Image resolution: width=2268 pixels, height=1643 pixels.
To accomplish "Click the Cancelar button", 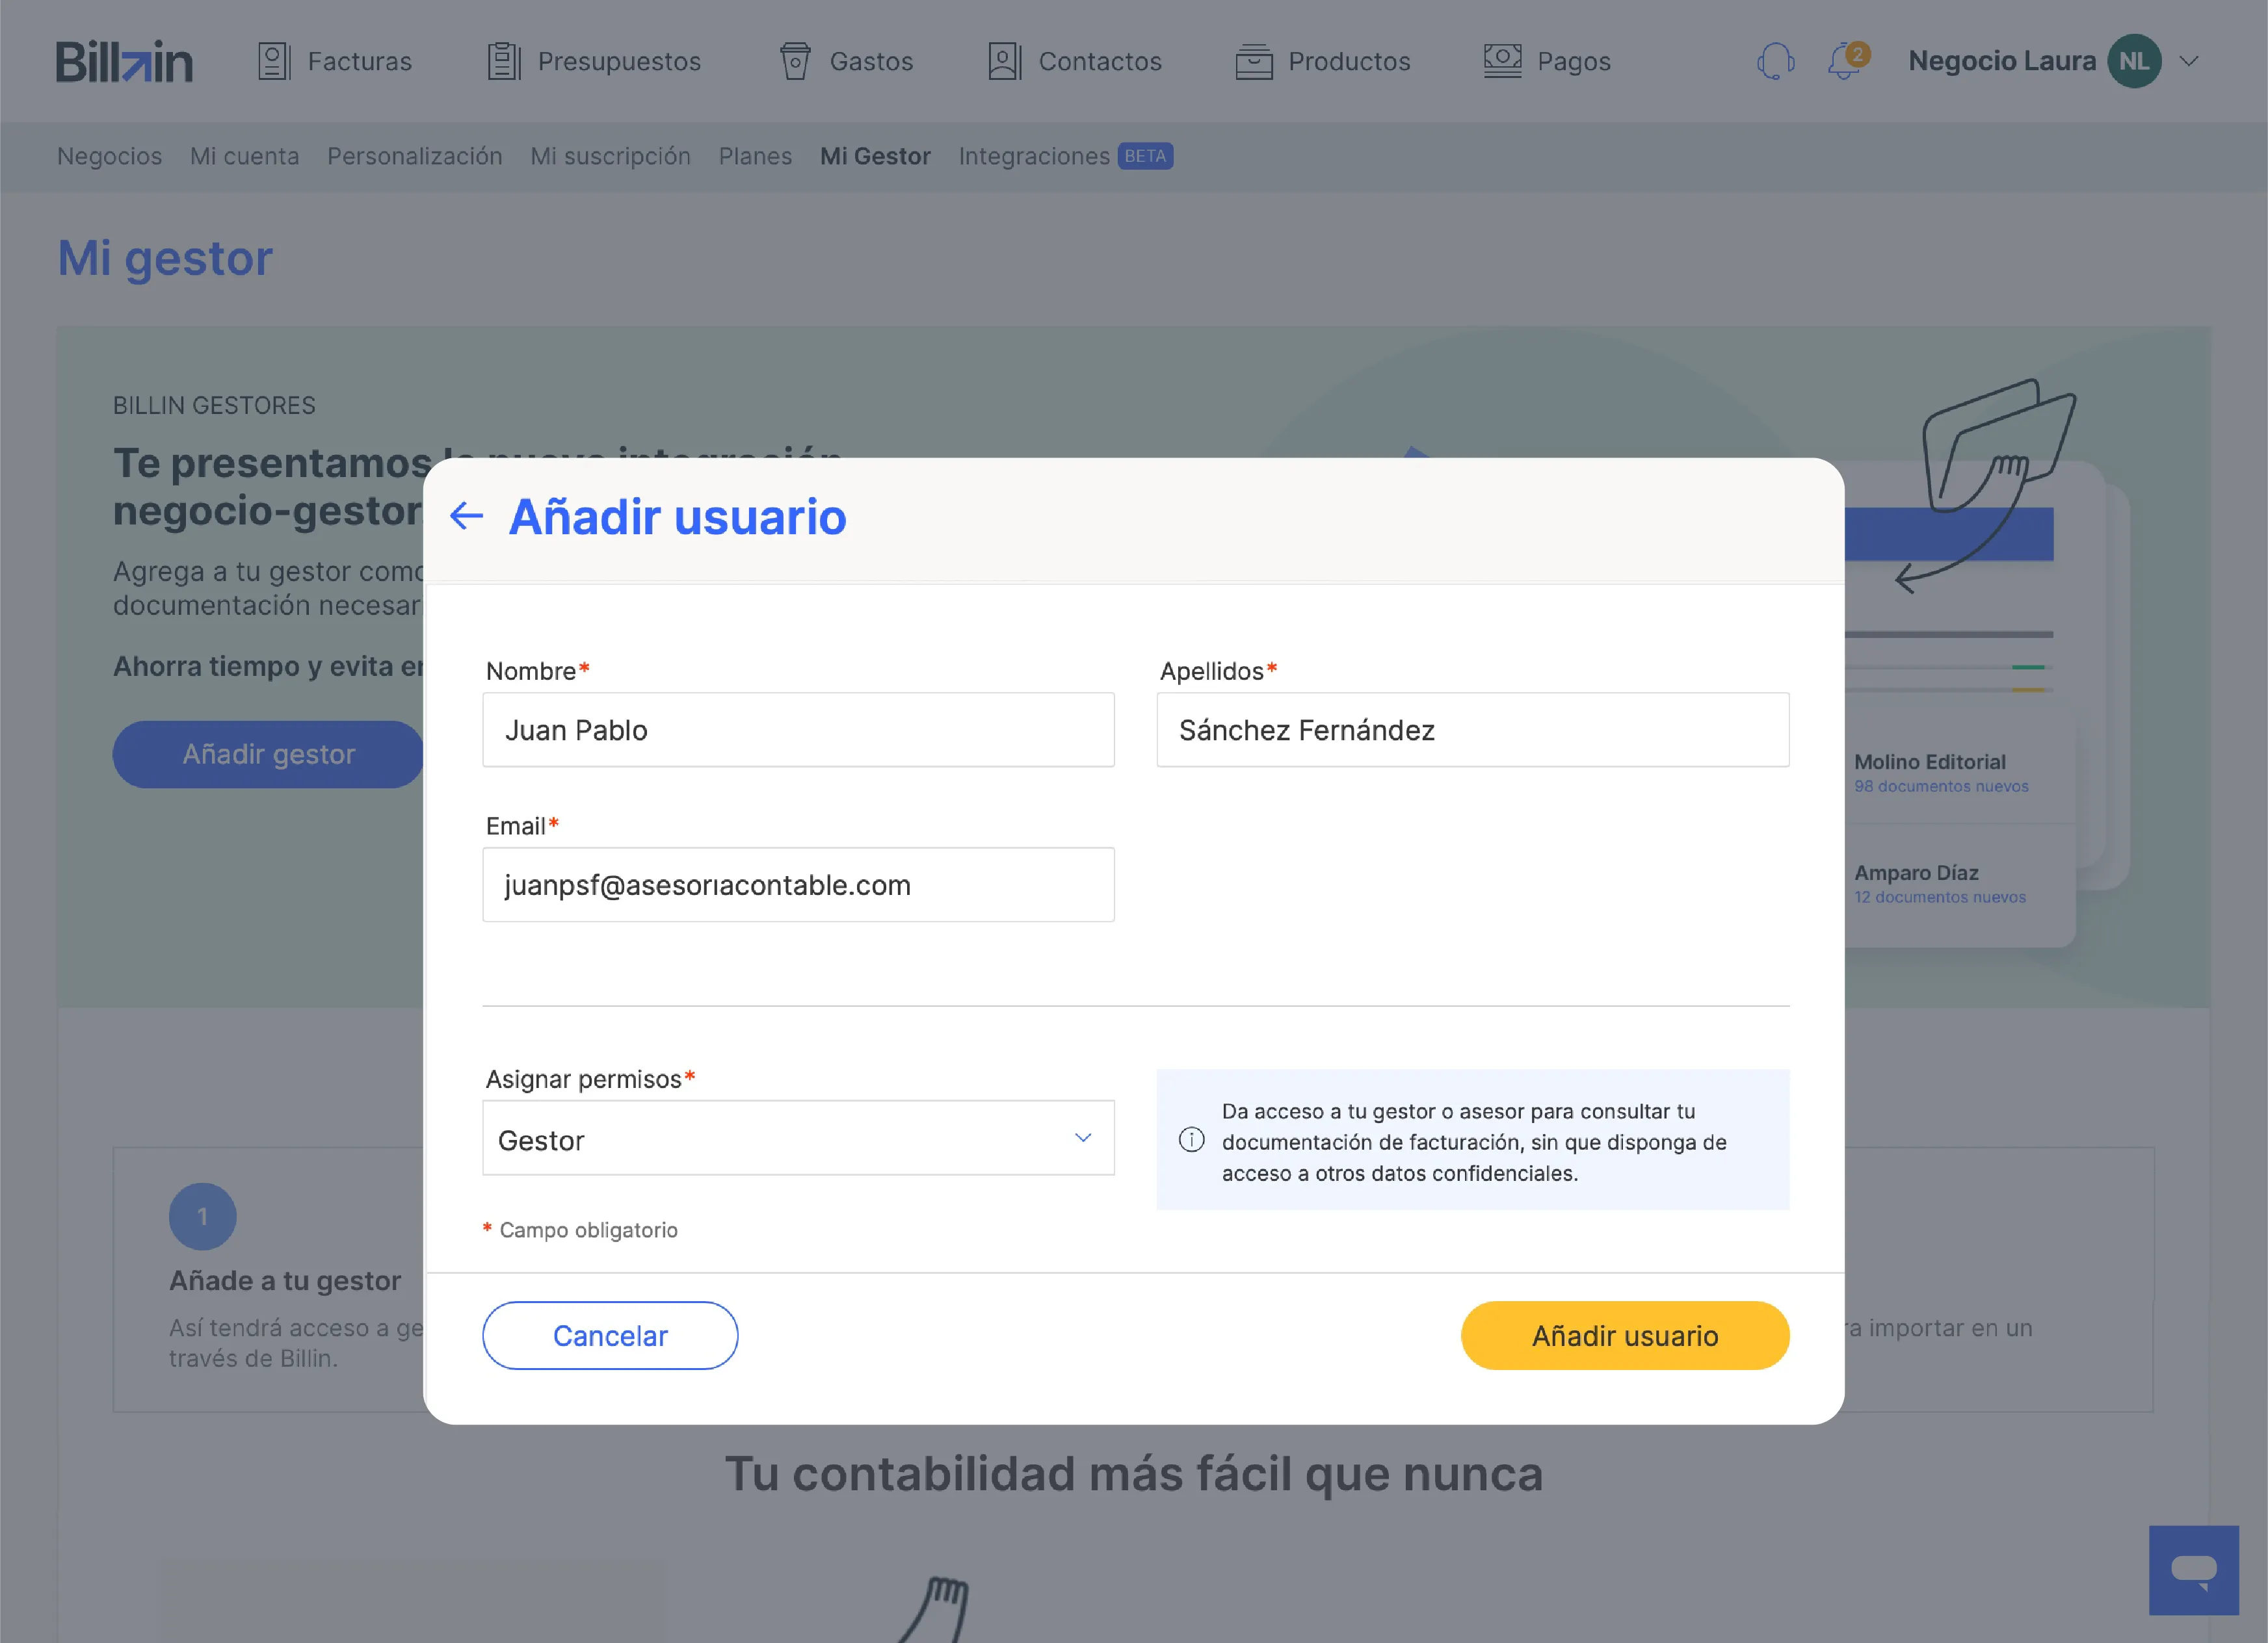I will point(610,1335).
